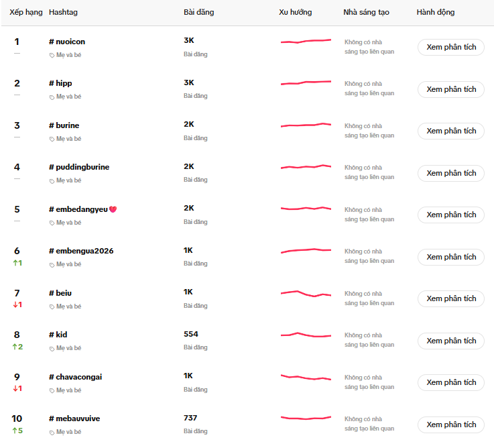Click the trend line for #puddingburine
The width and height of the screenshot is (494, 448).
tap(306, 166)
